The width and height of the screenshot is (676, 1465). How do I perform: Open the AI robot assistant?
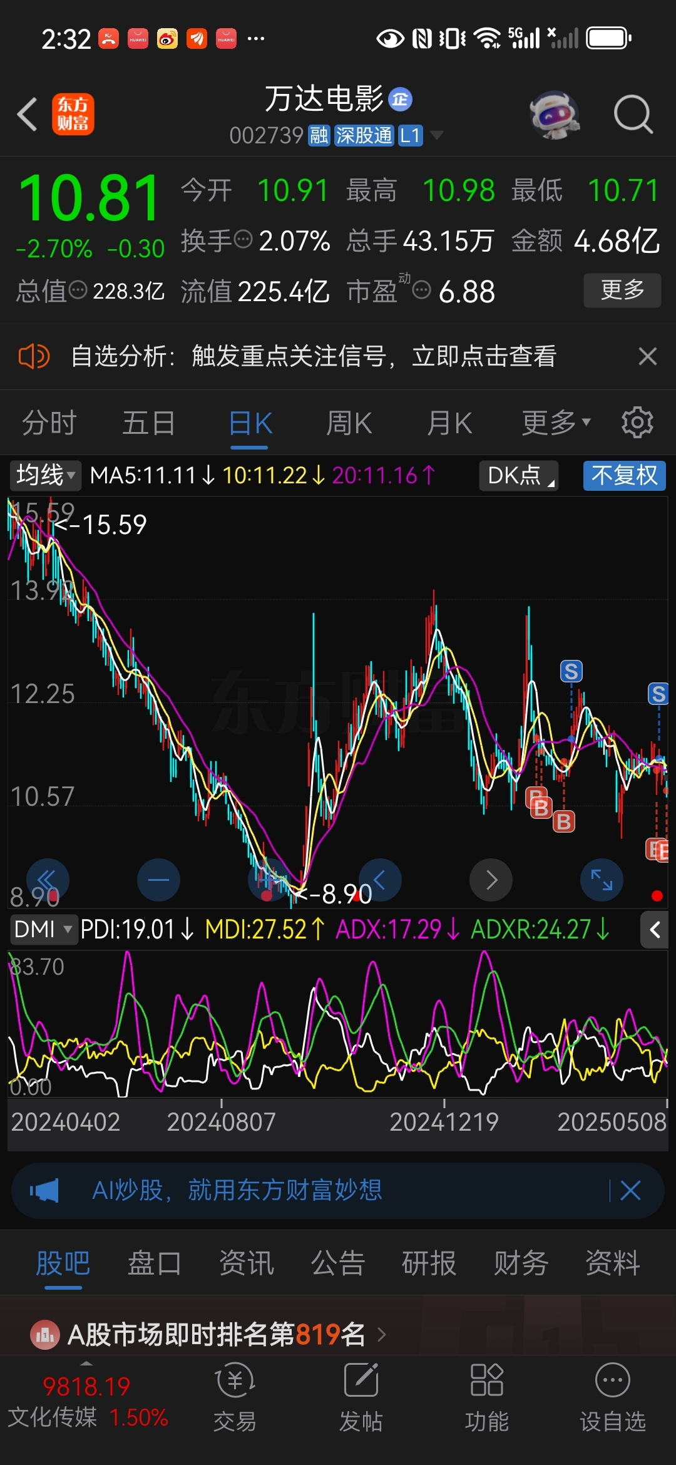554,115
